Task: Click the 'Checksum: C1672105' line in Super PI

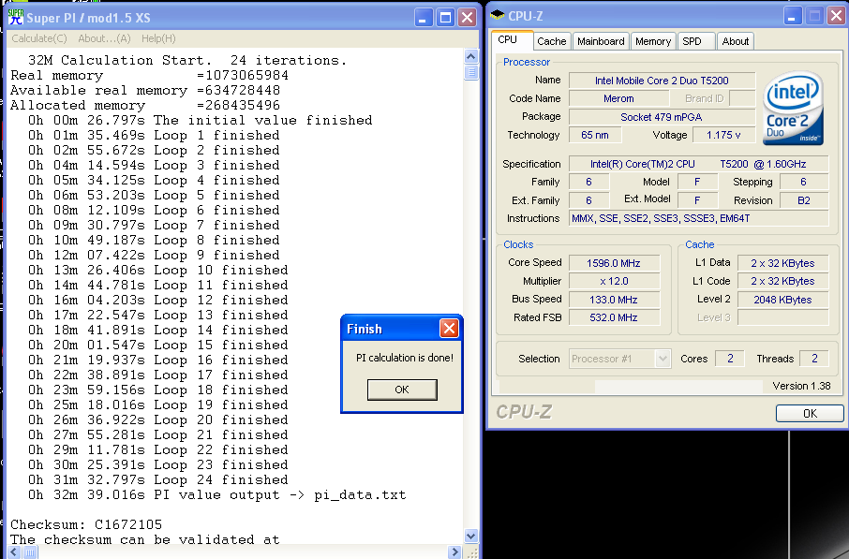Action: click(x=86, y=524)
